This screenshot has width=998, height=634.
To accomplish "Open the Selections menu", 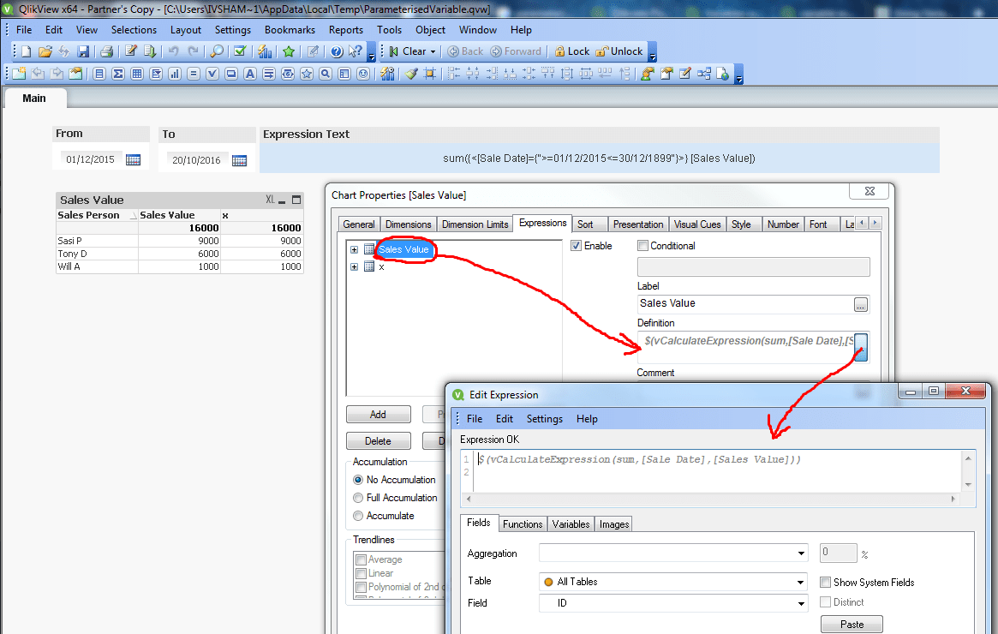I will pyautogui.click(x=134, y=30).
